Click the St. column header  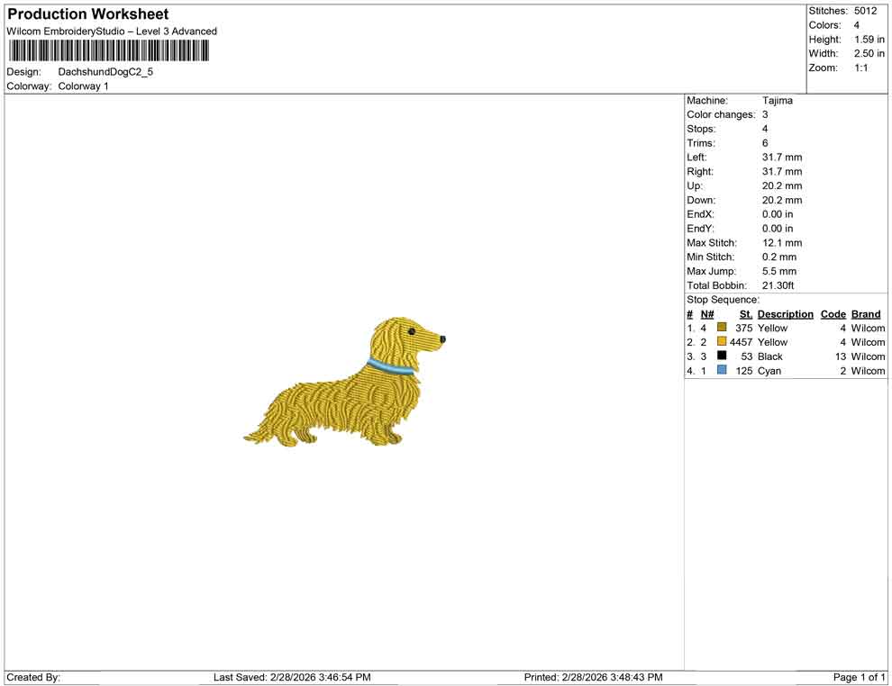pyautogui.click(x=745, y=313)
